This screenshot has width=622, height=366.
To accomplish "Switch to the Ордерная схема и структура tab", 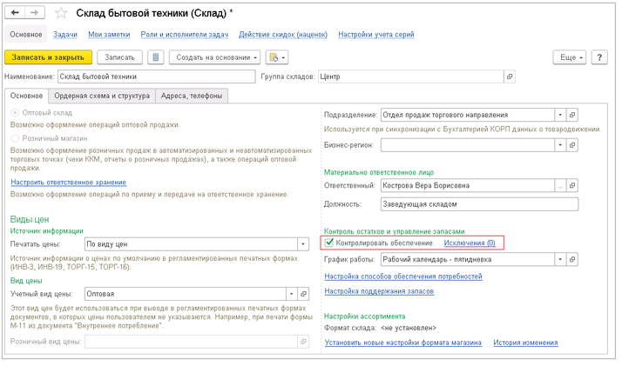I will coord(101,96).
